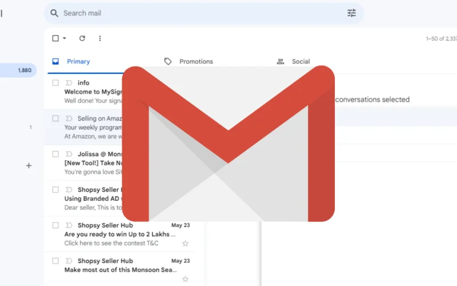
Task: Check the Monsoon Season email checkbox
Action: (x=55, y=261)
